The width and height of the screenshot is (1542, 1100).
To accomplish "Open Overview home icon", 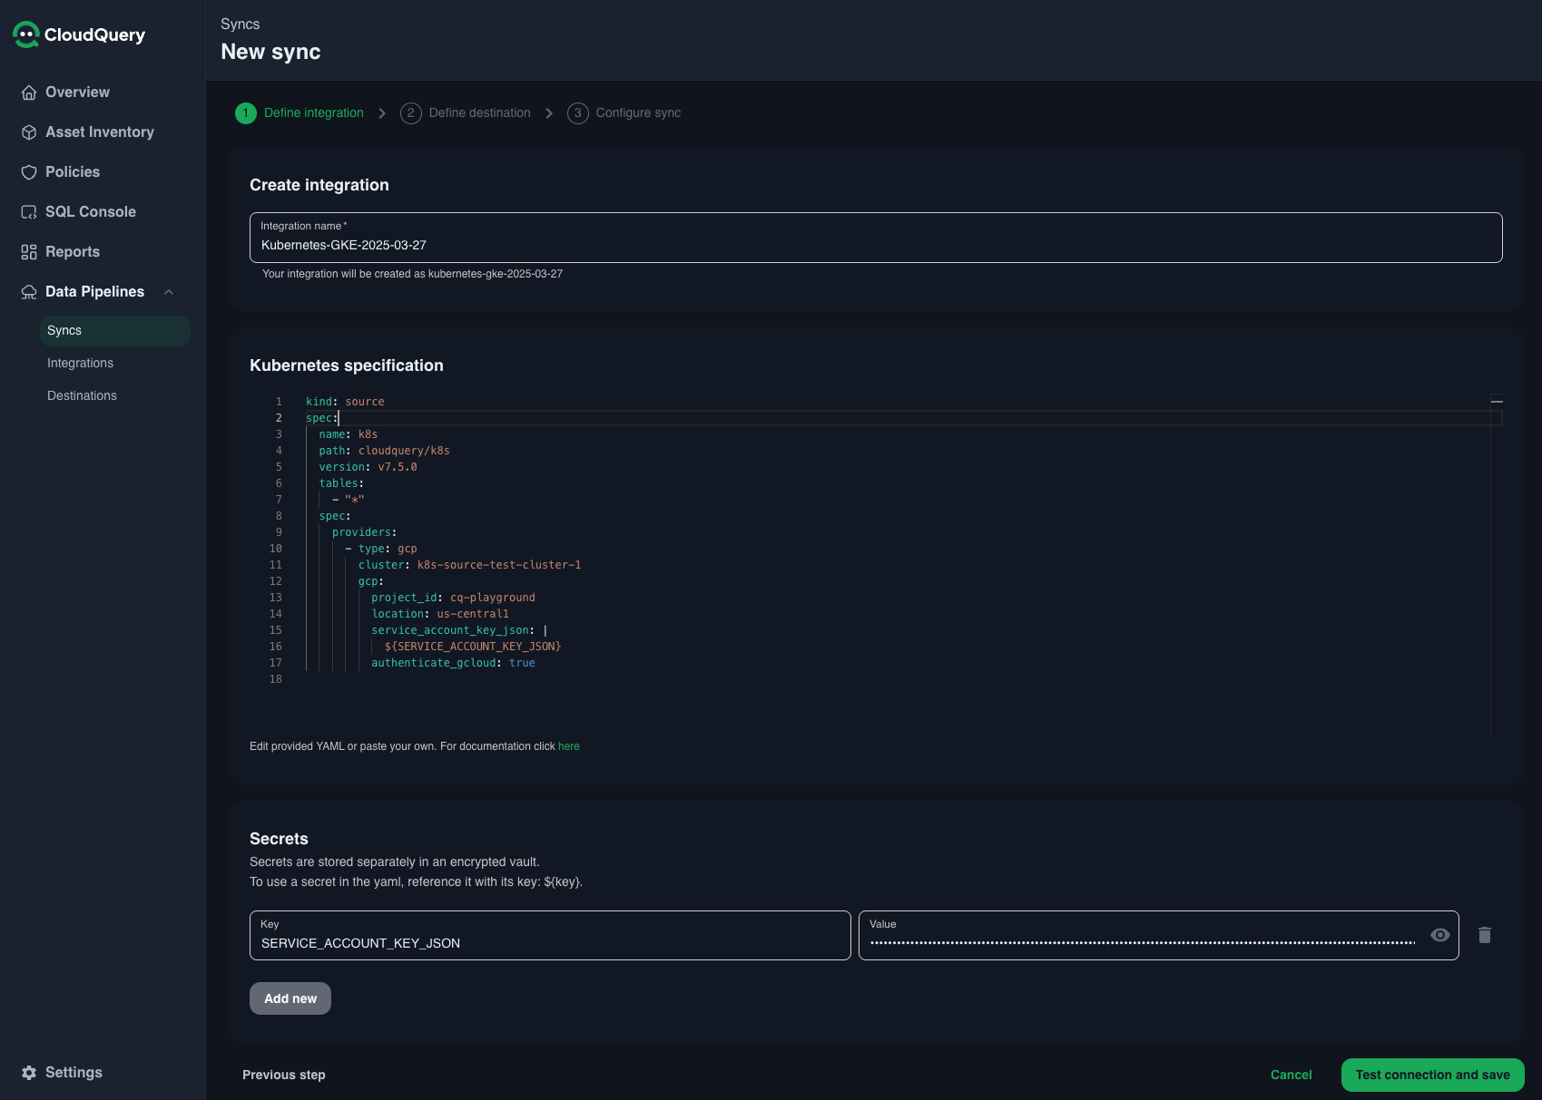I will point(29,92).
